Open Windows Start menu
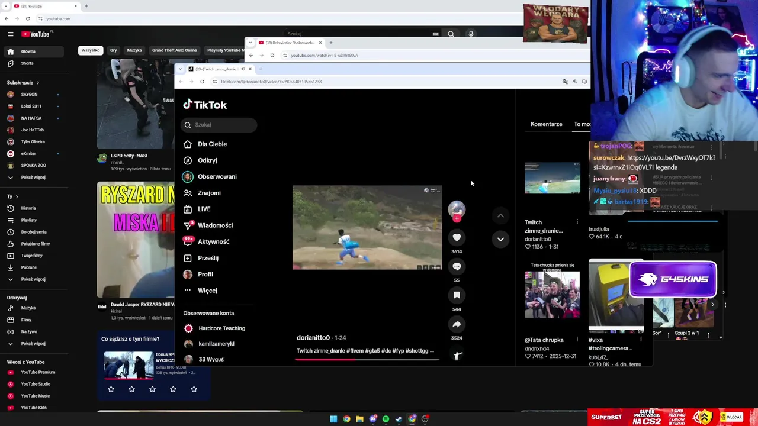758x426 pixels. [x=333, y=419]
